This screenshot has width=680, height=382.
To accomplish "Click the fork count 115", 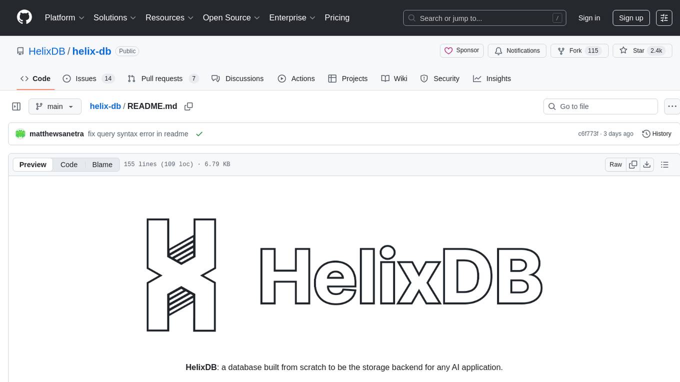I will [x=593, y=50].
